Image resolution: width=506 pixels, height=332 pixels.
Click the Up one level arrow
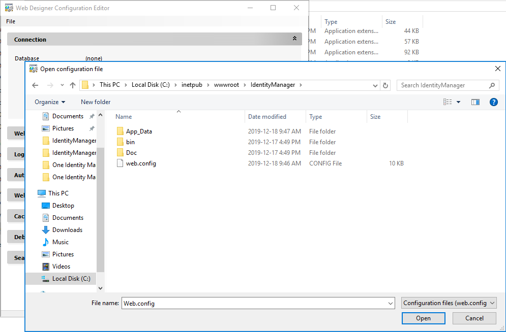[x=73, y=85]
